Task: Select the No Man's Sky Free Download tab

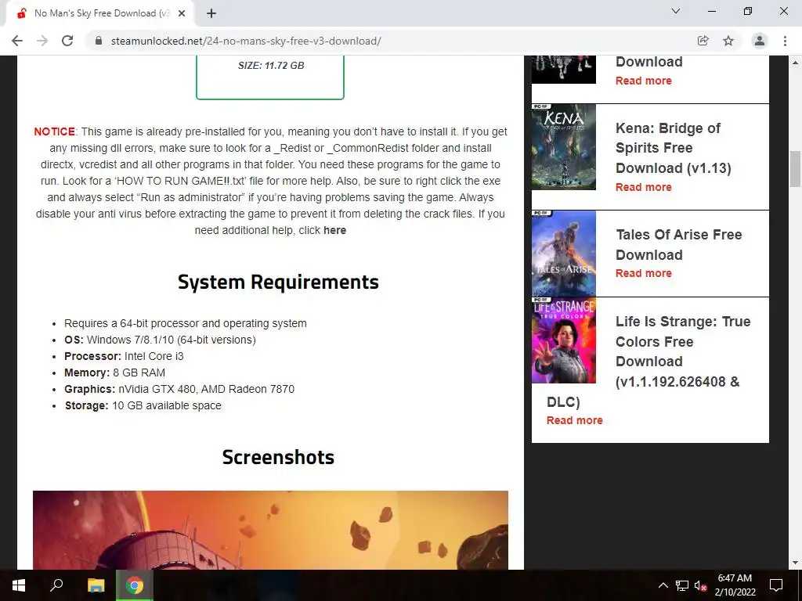Action: (99, 13)
